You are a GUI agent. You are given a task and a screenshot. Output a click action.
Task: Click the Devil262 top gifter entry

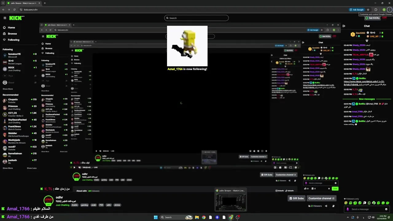359,34
